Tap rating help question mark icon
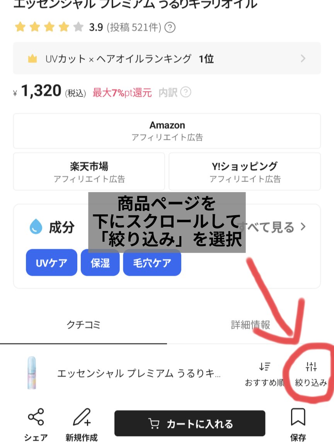This screenshot has height=445, width=334. [x=170, y=27]
